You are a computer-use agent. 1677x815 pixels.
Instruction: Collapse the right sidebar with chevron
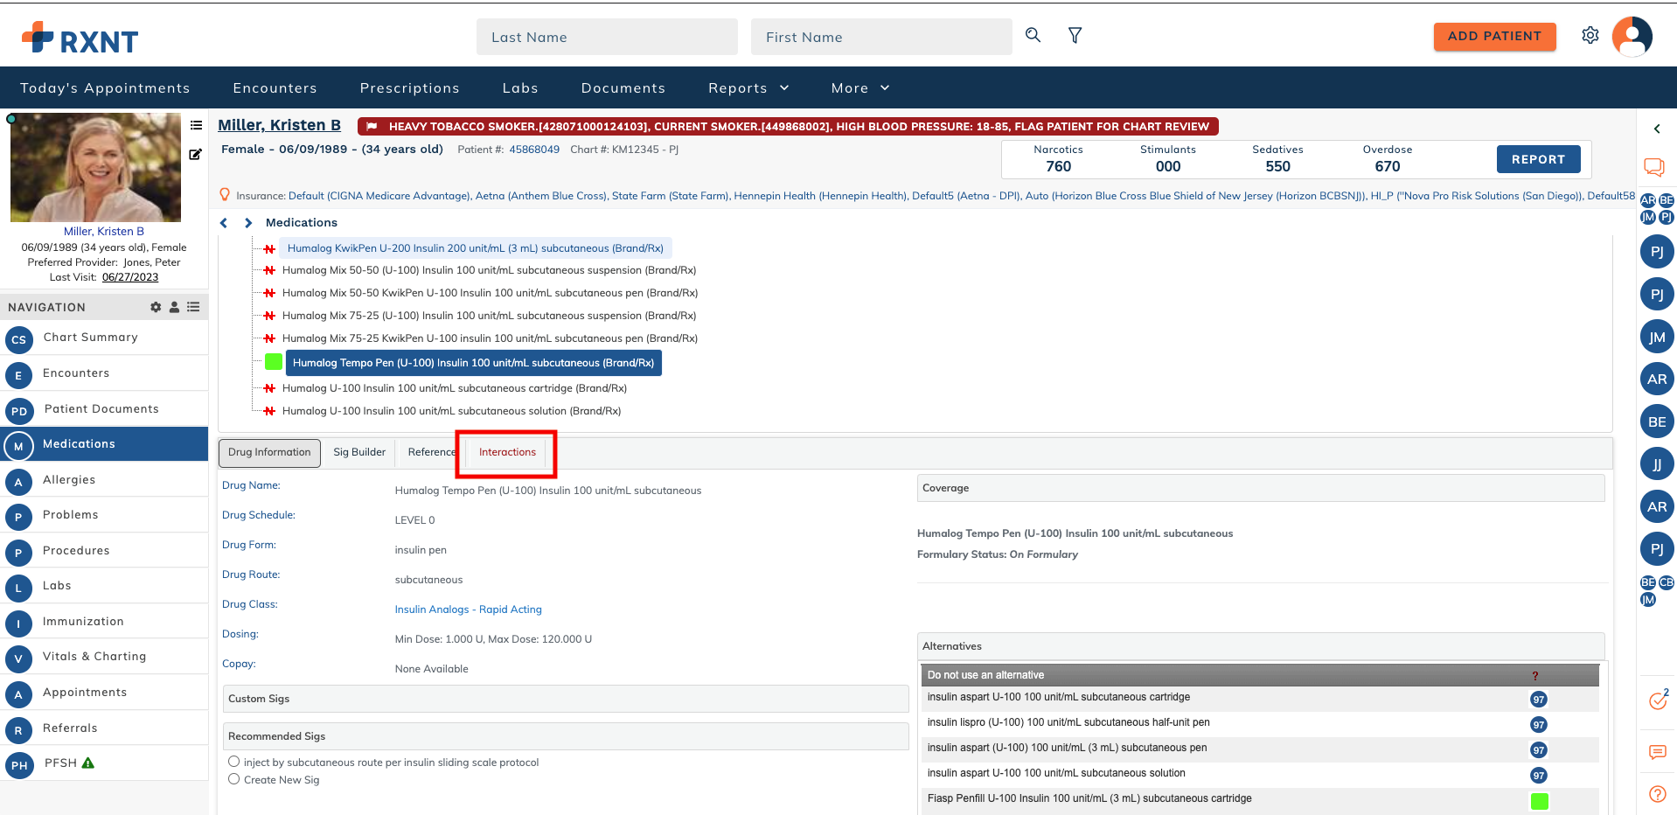(x=1657, y=129)
